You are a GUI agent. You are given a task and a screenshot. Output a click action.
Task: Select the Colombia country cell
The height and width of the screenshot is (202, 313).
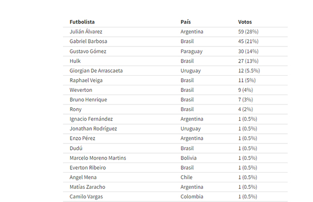(x=192, y=196)
